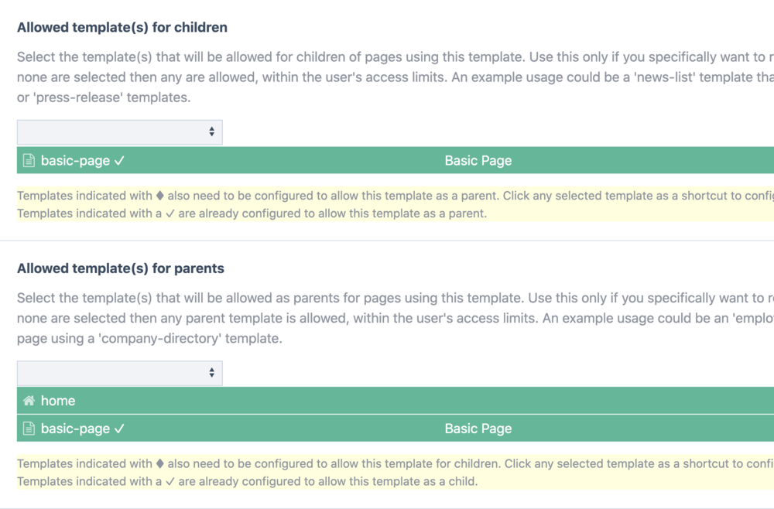Screen dimensions: 774x509
Task: Open the children template select dropdown
Action: [x=119, y=132]
